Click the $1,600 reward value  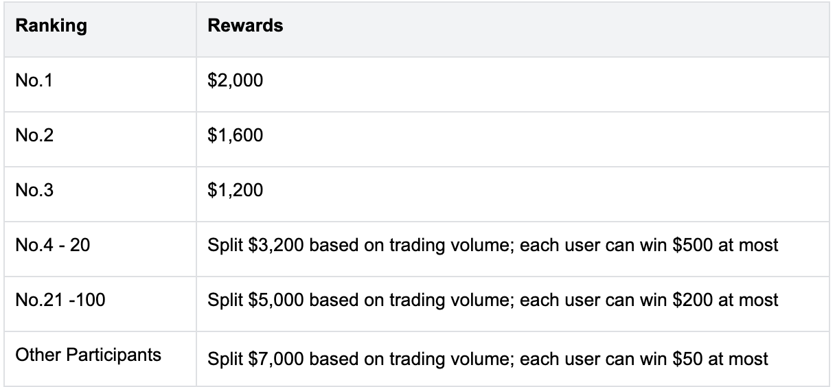click(235, 135)
